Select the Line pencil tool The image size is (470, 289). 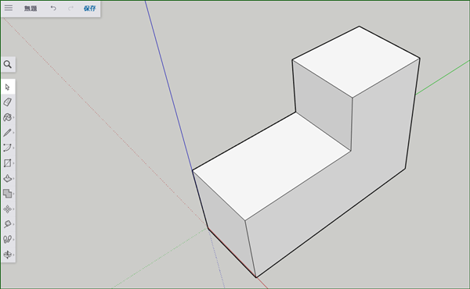pyautogui.click(x=8, y=133)
